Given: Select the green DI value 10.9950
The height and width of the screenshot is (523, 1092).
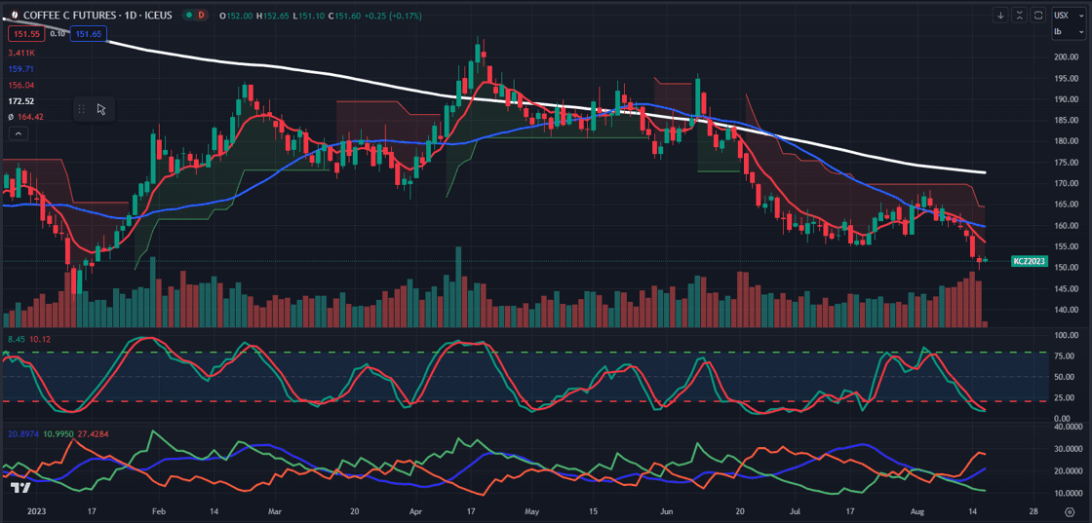Looking at the screenshot, I should [x=58, y=434].
